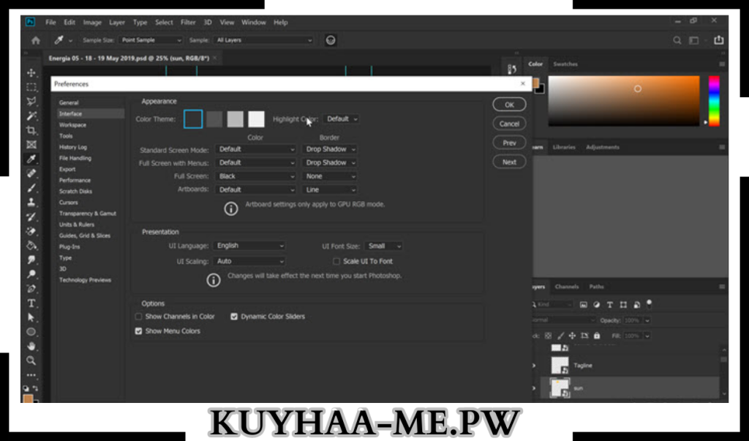Open the Sample Size dropdown
This screenshot has width=749, height=441.
pos(151,40)
